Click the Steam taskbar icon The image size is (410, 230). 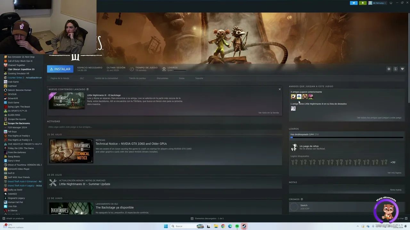click(x=244, y=226)
